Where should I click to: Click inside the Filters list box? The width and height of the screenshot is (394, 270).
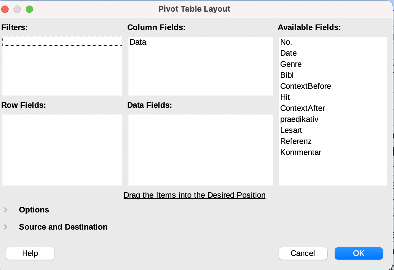62,66
